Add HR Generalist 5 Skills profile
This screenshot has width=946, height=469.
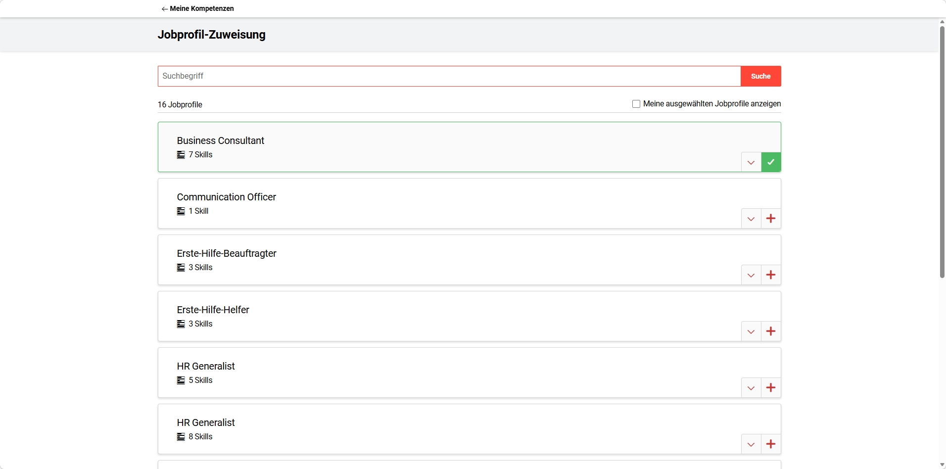point(771,388)
